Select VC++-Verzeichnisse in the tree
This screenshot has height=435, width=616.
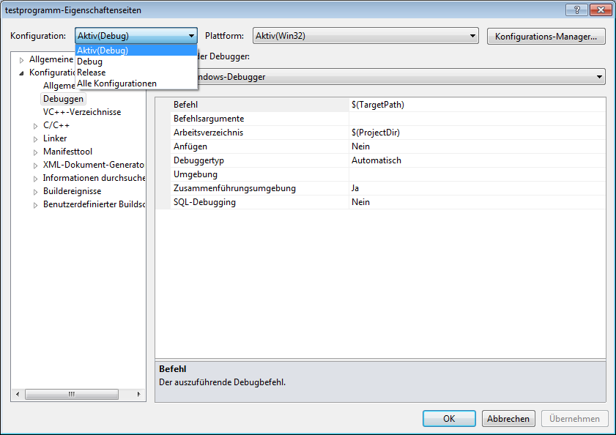click(82, 112)
